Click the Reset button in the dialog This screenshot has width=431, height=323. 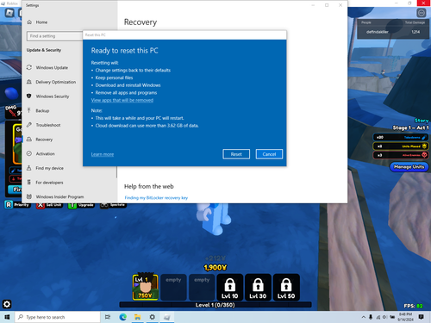point(236,154)
